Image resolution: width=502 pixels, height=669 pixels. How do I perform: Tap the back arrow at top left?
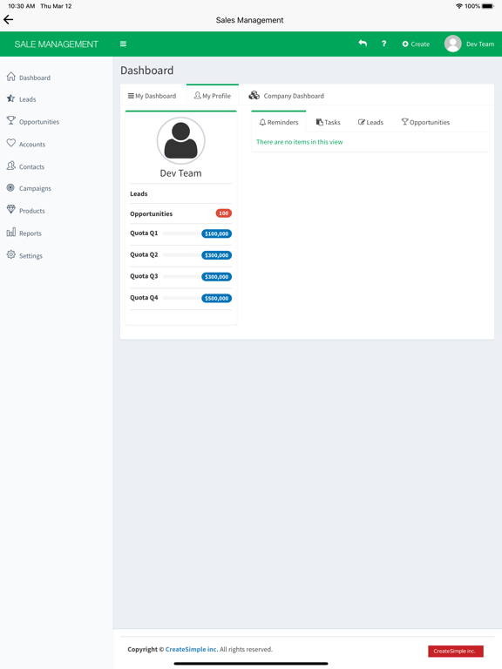coord(8,20)
